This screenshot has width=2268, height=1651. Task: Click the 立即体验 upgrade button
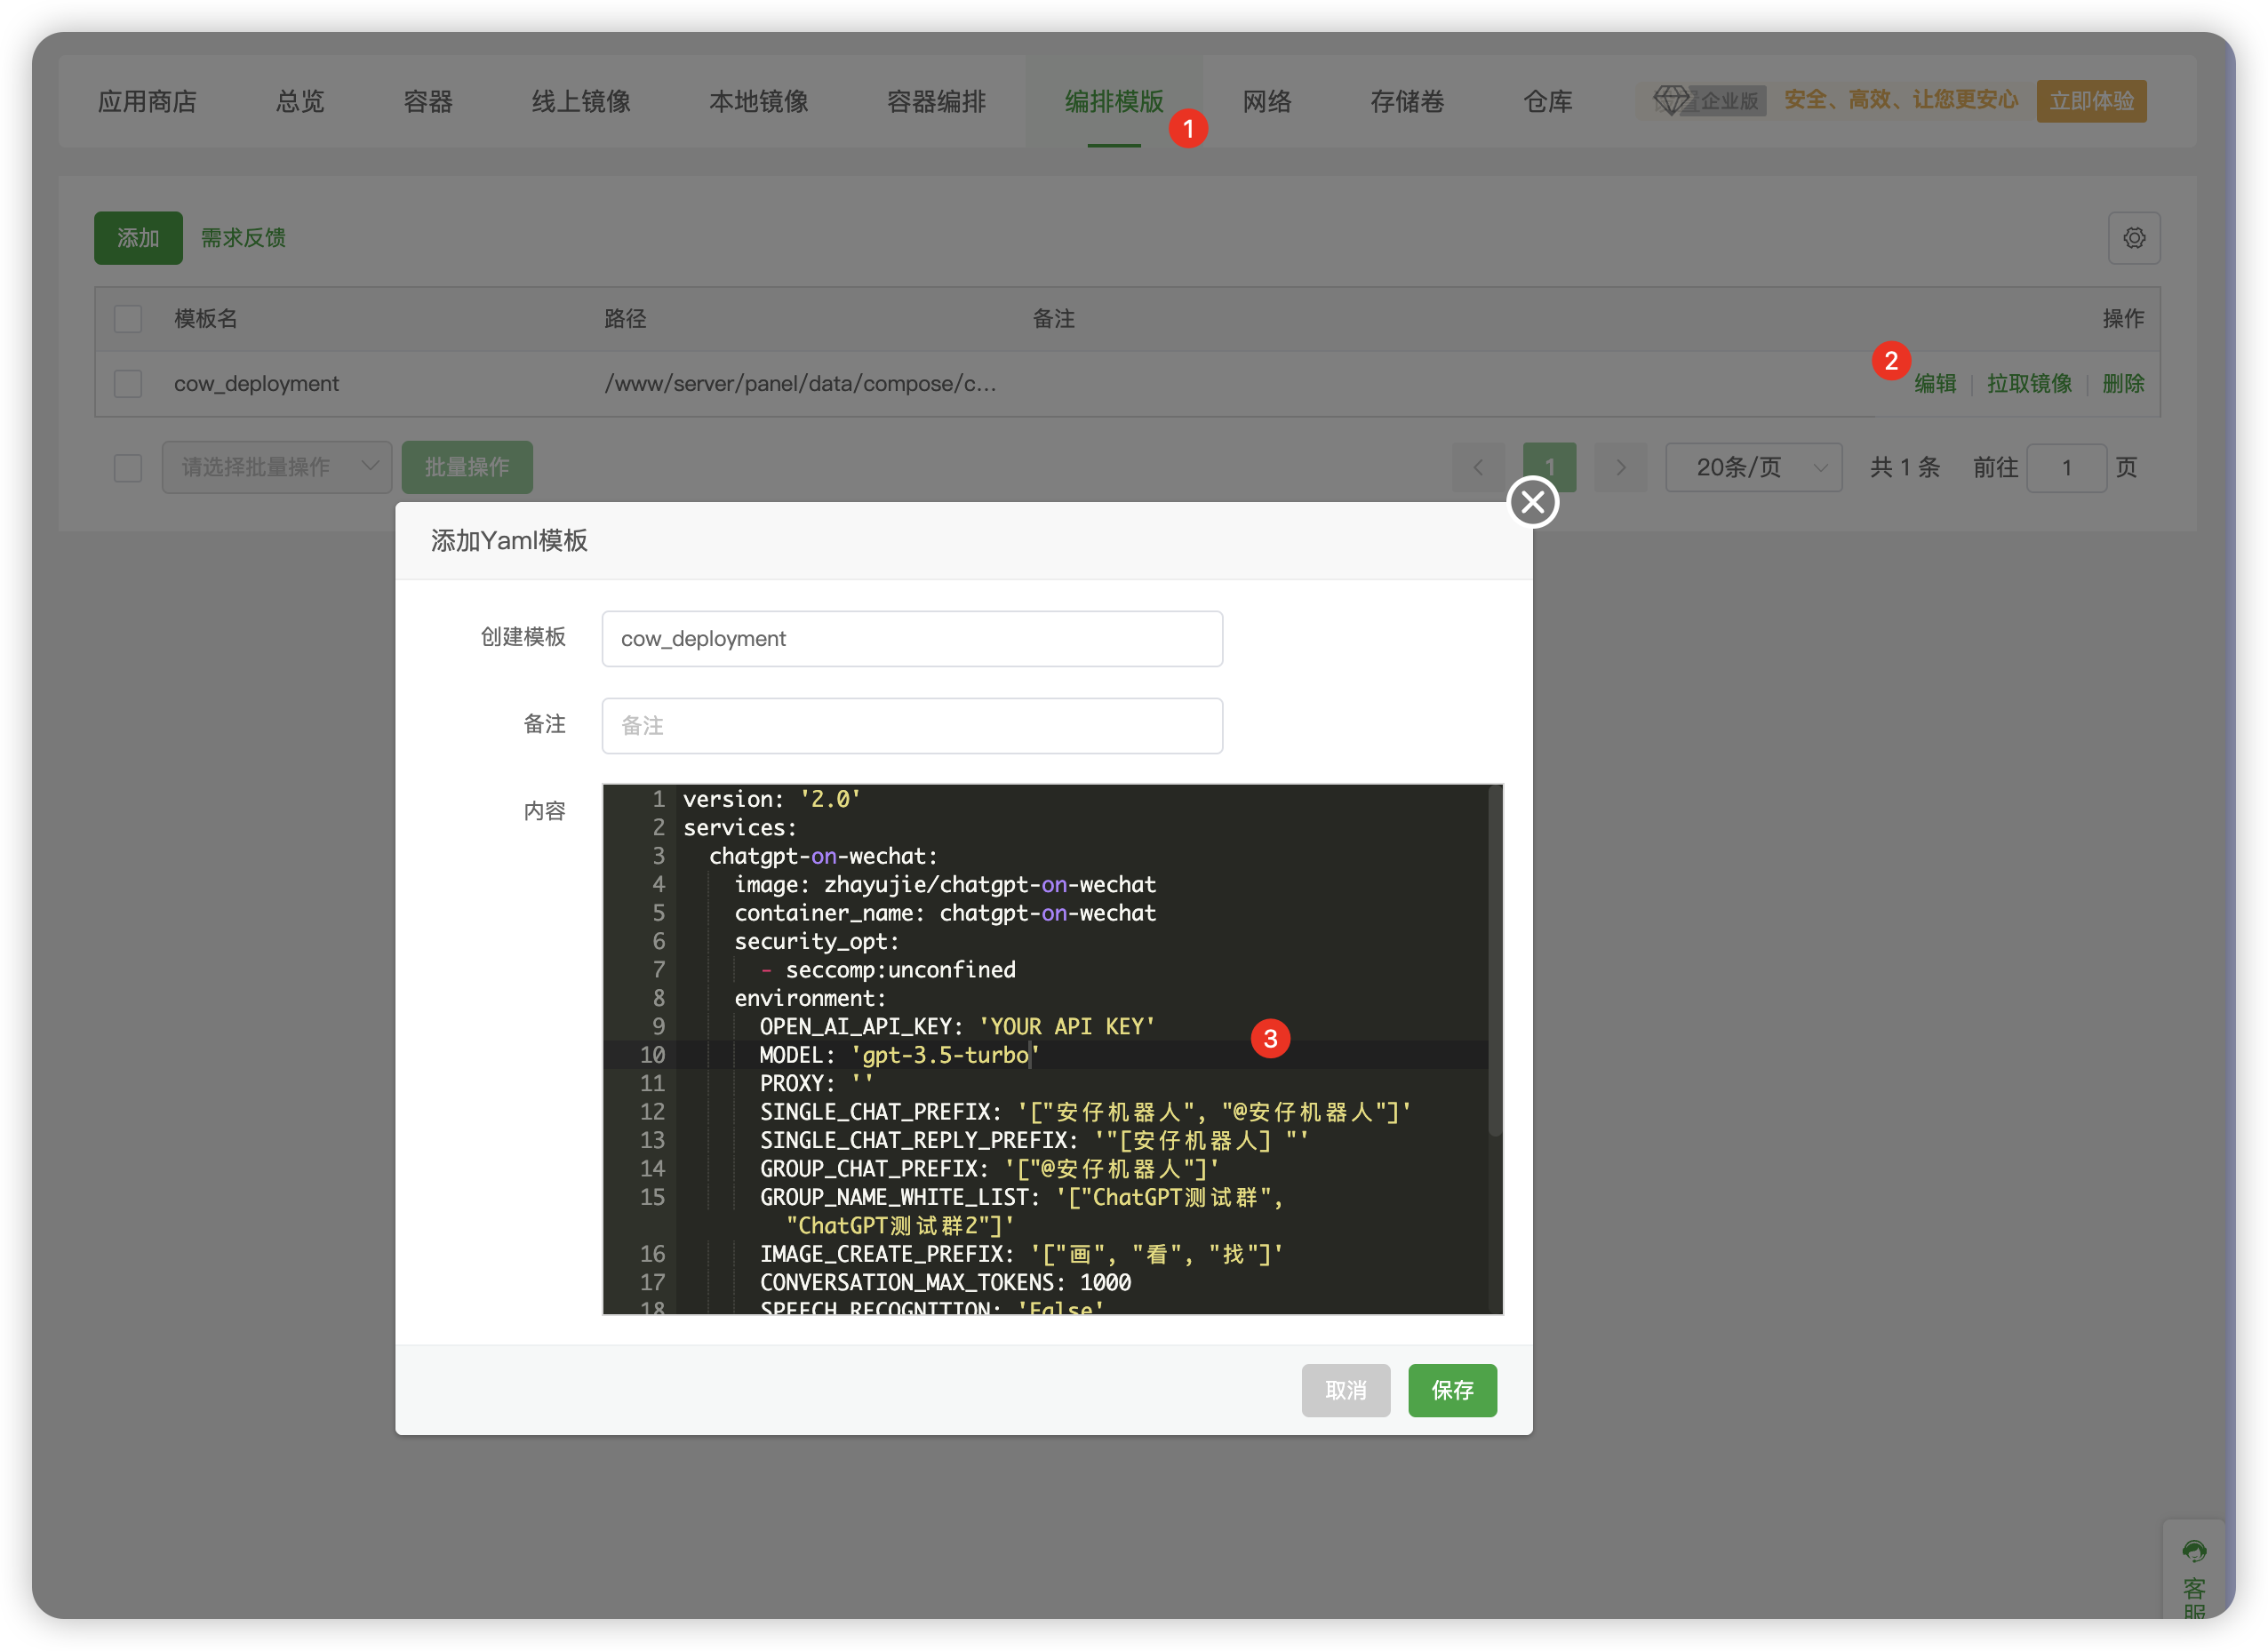(2091, 101)
